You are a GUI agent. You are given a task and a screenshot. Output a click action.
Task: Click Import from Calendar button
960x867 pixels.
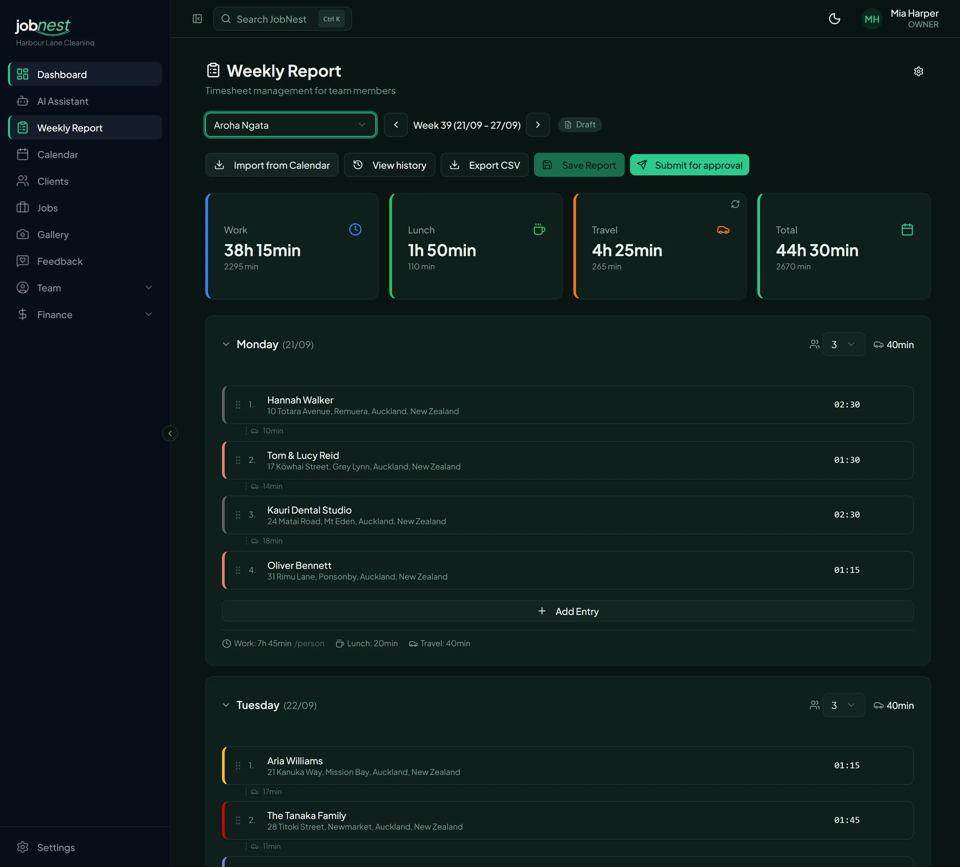[272, 165]
